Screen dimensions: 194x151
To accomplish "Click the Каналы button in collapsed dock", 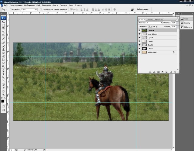I will pyautogui.click(x=186, y=23).
